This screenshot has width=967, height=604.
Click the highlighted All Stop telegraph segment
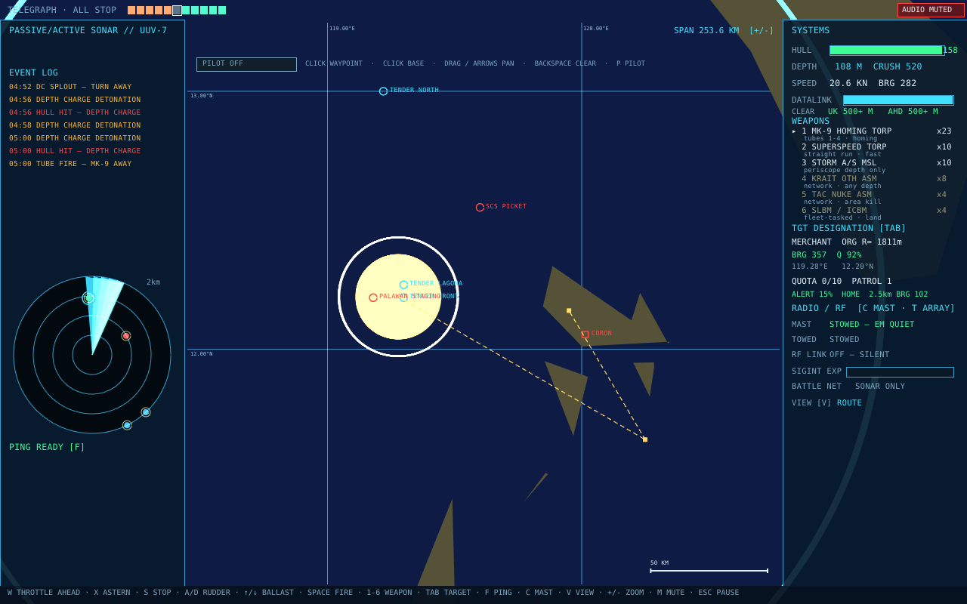click(x=177, y=11)
